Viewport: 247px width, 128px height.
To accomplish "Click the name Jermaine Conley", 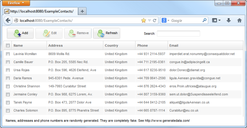I will point(25,94).
